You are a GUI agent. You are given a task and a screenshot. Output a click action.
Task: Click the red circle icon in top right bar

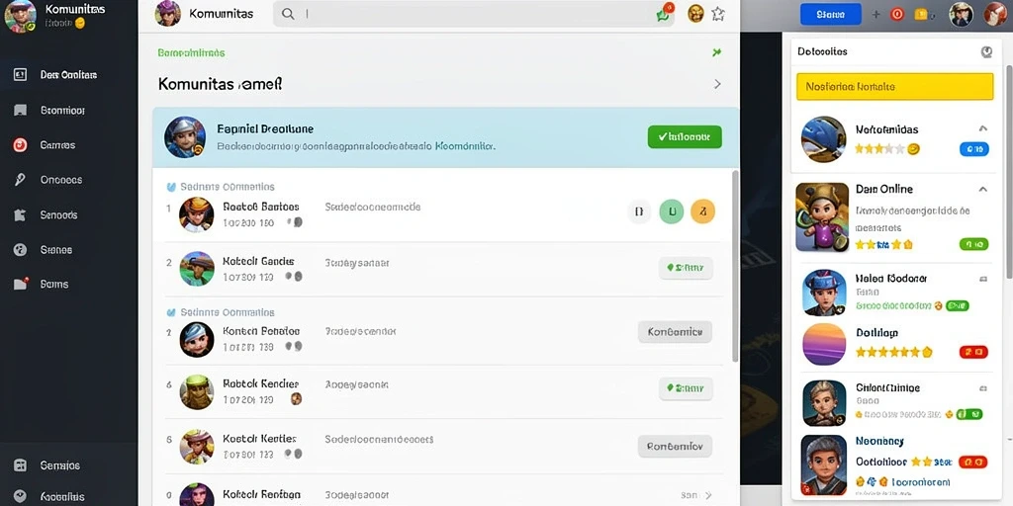(x=897, y=14)
